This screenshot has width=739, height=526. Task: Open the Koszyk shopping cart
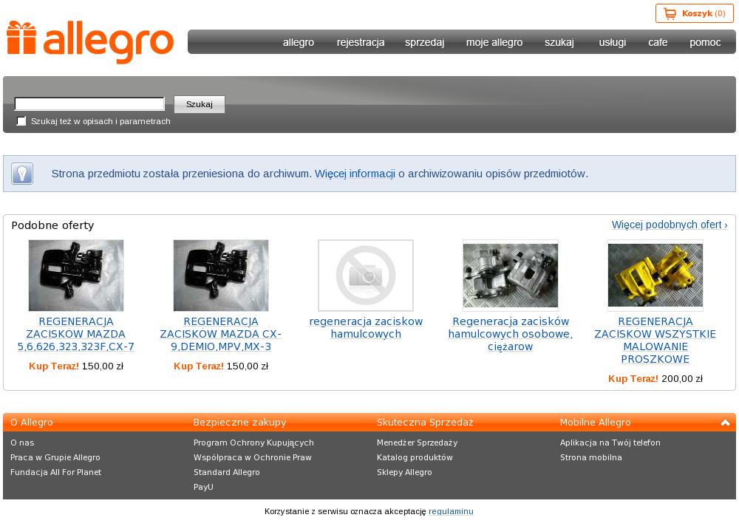pos(694,13)
